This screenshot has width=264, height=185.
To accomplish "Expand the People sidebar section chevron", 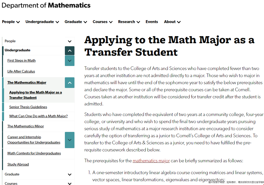I will point(70,41).
